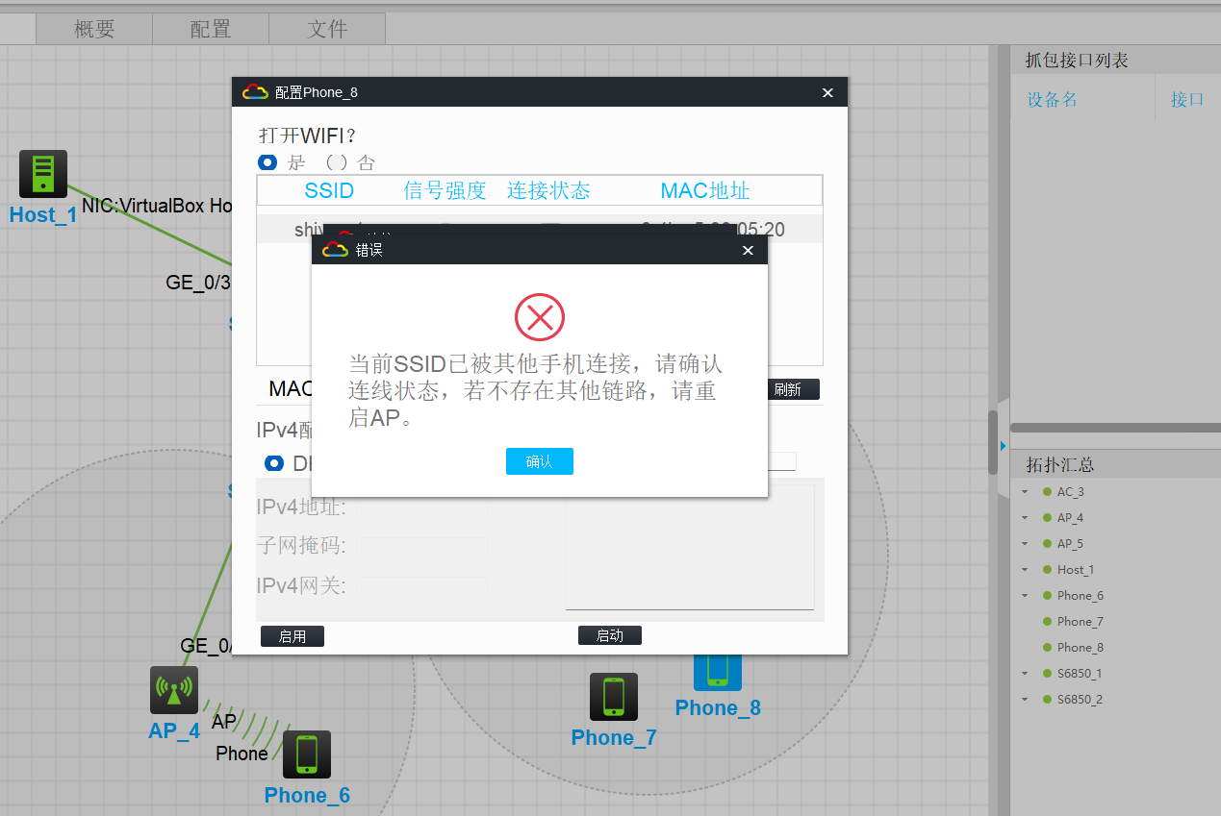Expand the AP_4 entry in 拓扑汇总

(x=1026, y=518)
